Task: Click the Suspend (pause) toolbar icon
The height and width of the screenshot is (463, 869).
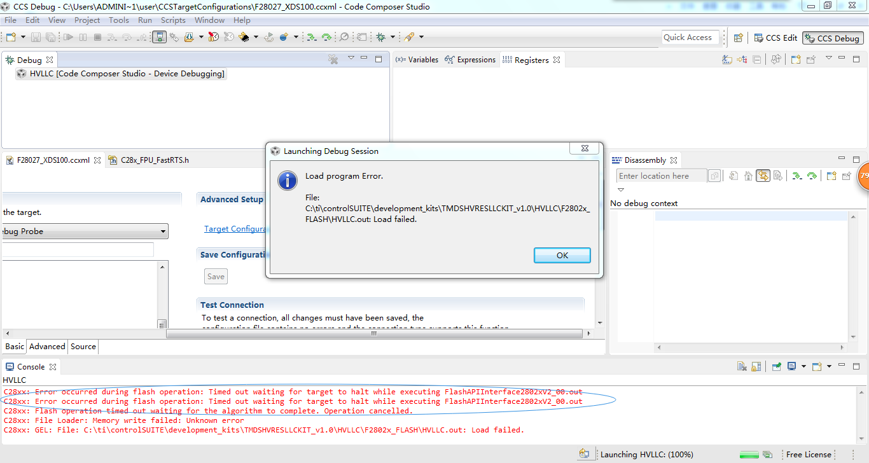Action: click(83, 38)
